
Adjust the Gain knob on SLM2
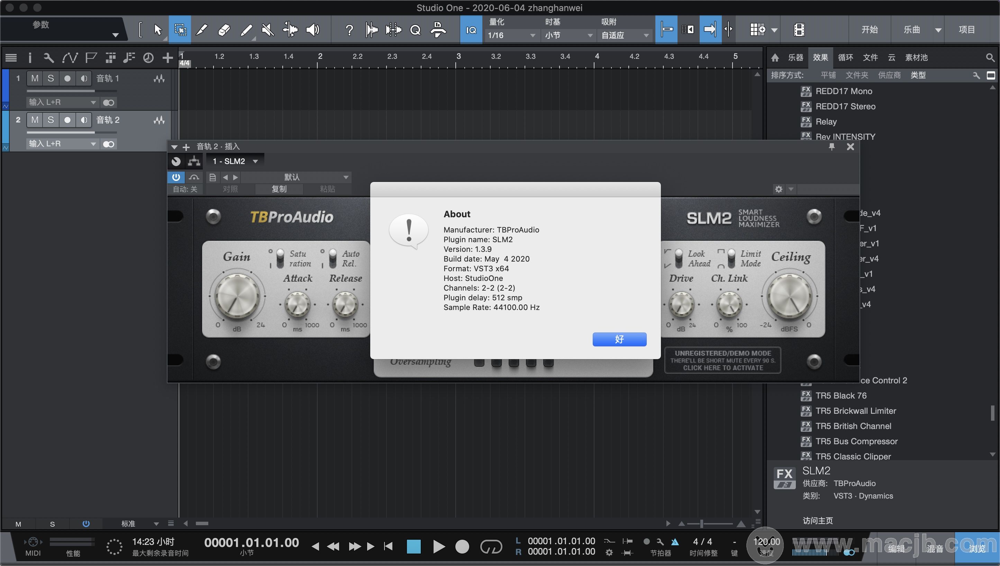237,296
